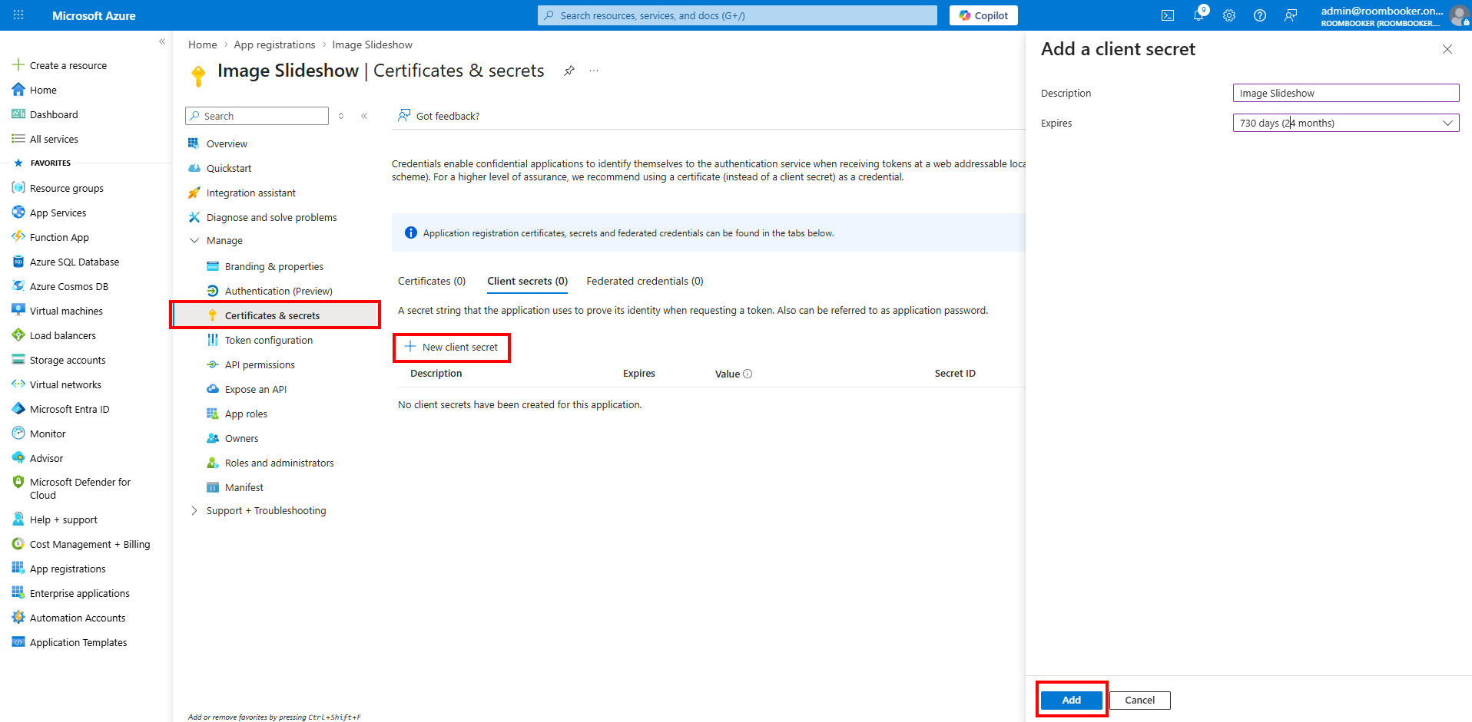1472x722 pixels.
Task: Click New client secret
Action: tap(452, 347)
